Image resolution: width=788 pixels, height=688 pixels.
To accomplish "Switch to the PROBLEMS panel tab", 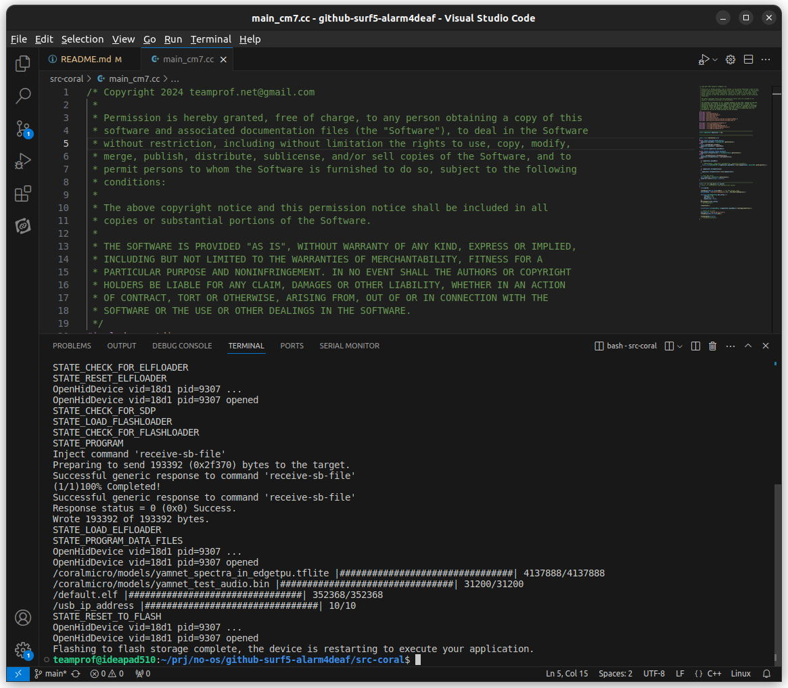I will 72,346.
